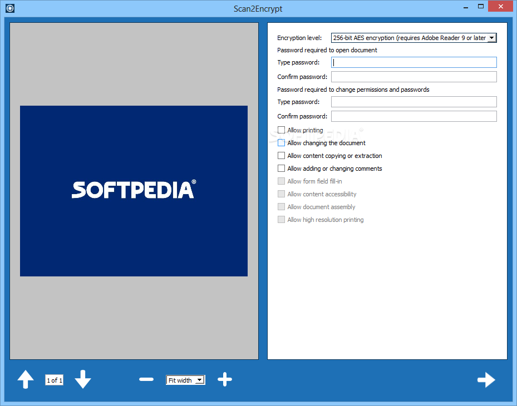517x406 pixels.
Task: Go to next page with down arrow
Action: point(83,379)
